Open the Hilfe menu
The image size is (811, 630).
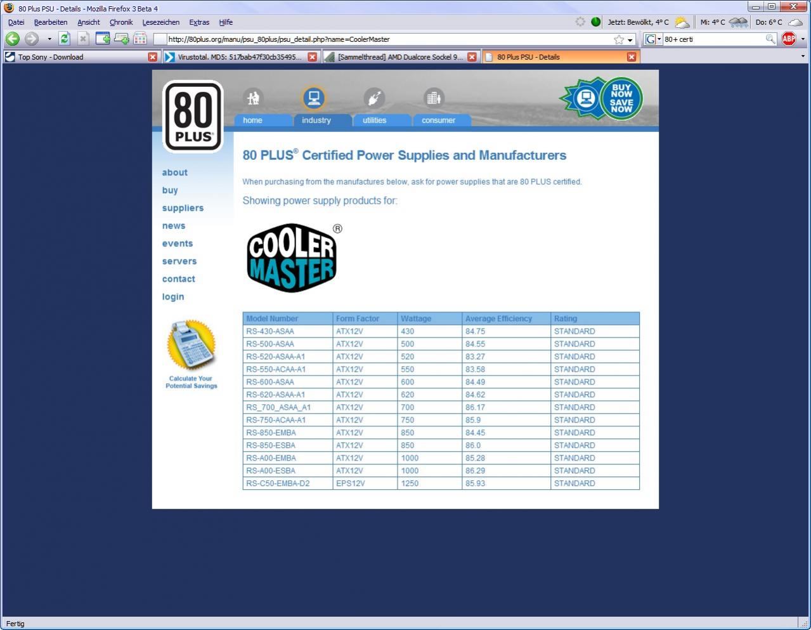tap(226, 22)
